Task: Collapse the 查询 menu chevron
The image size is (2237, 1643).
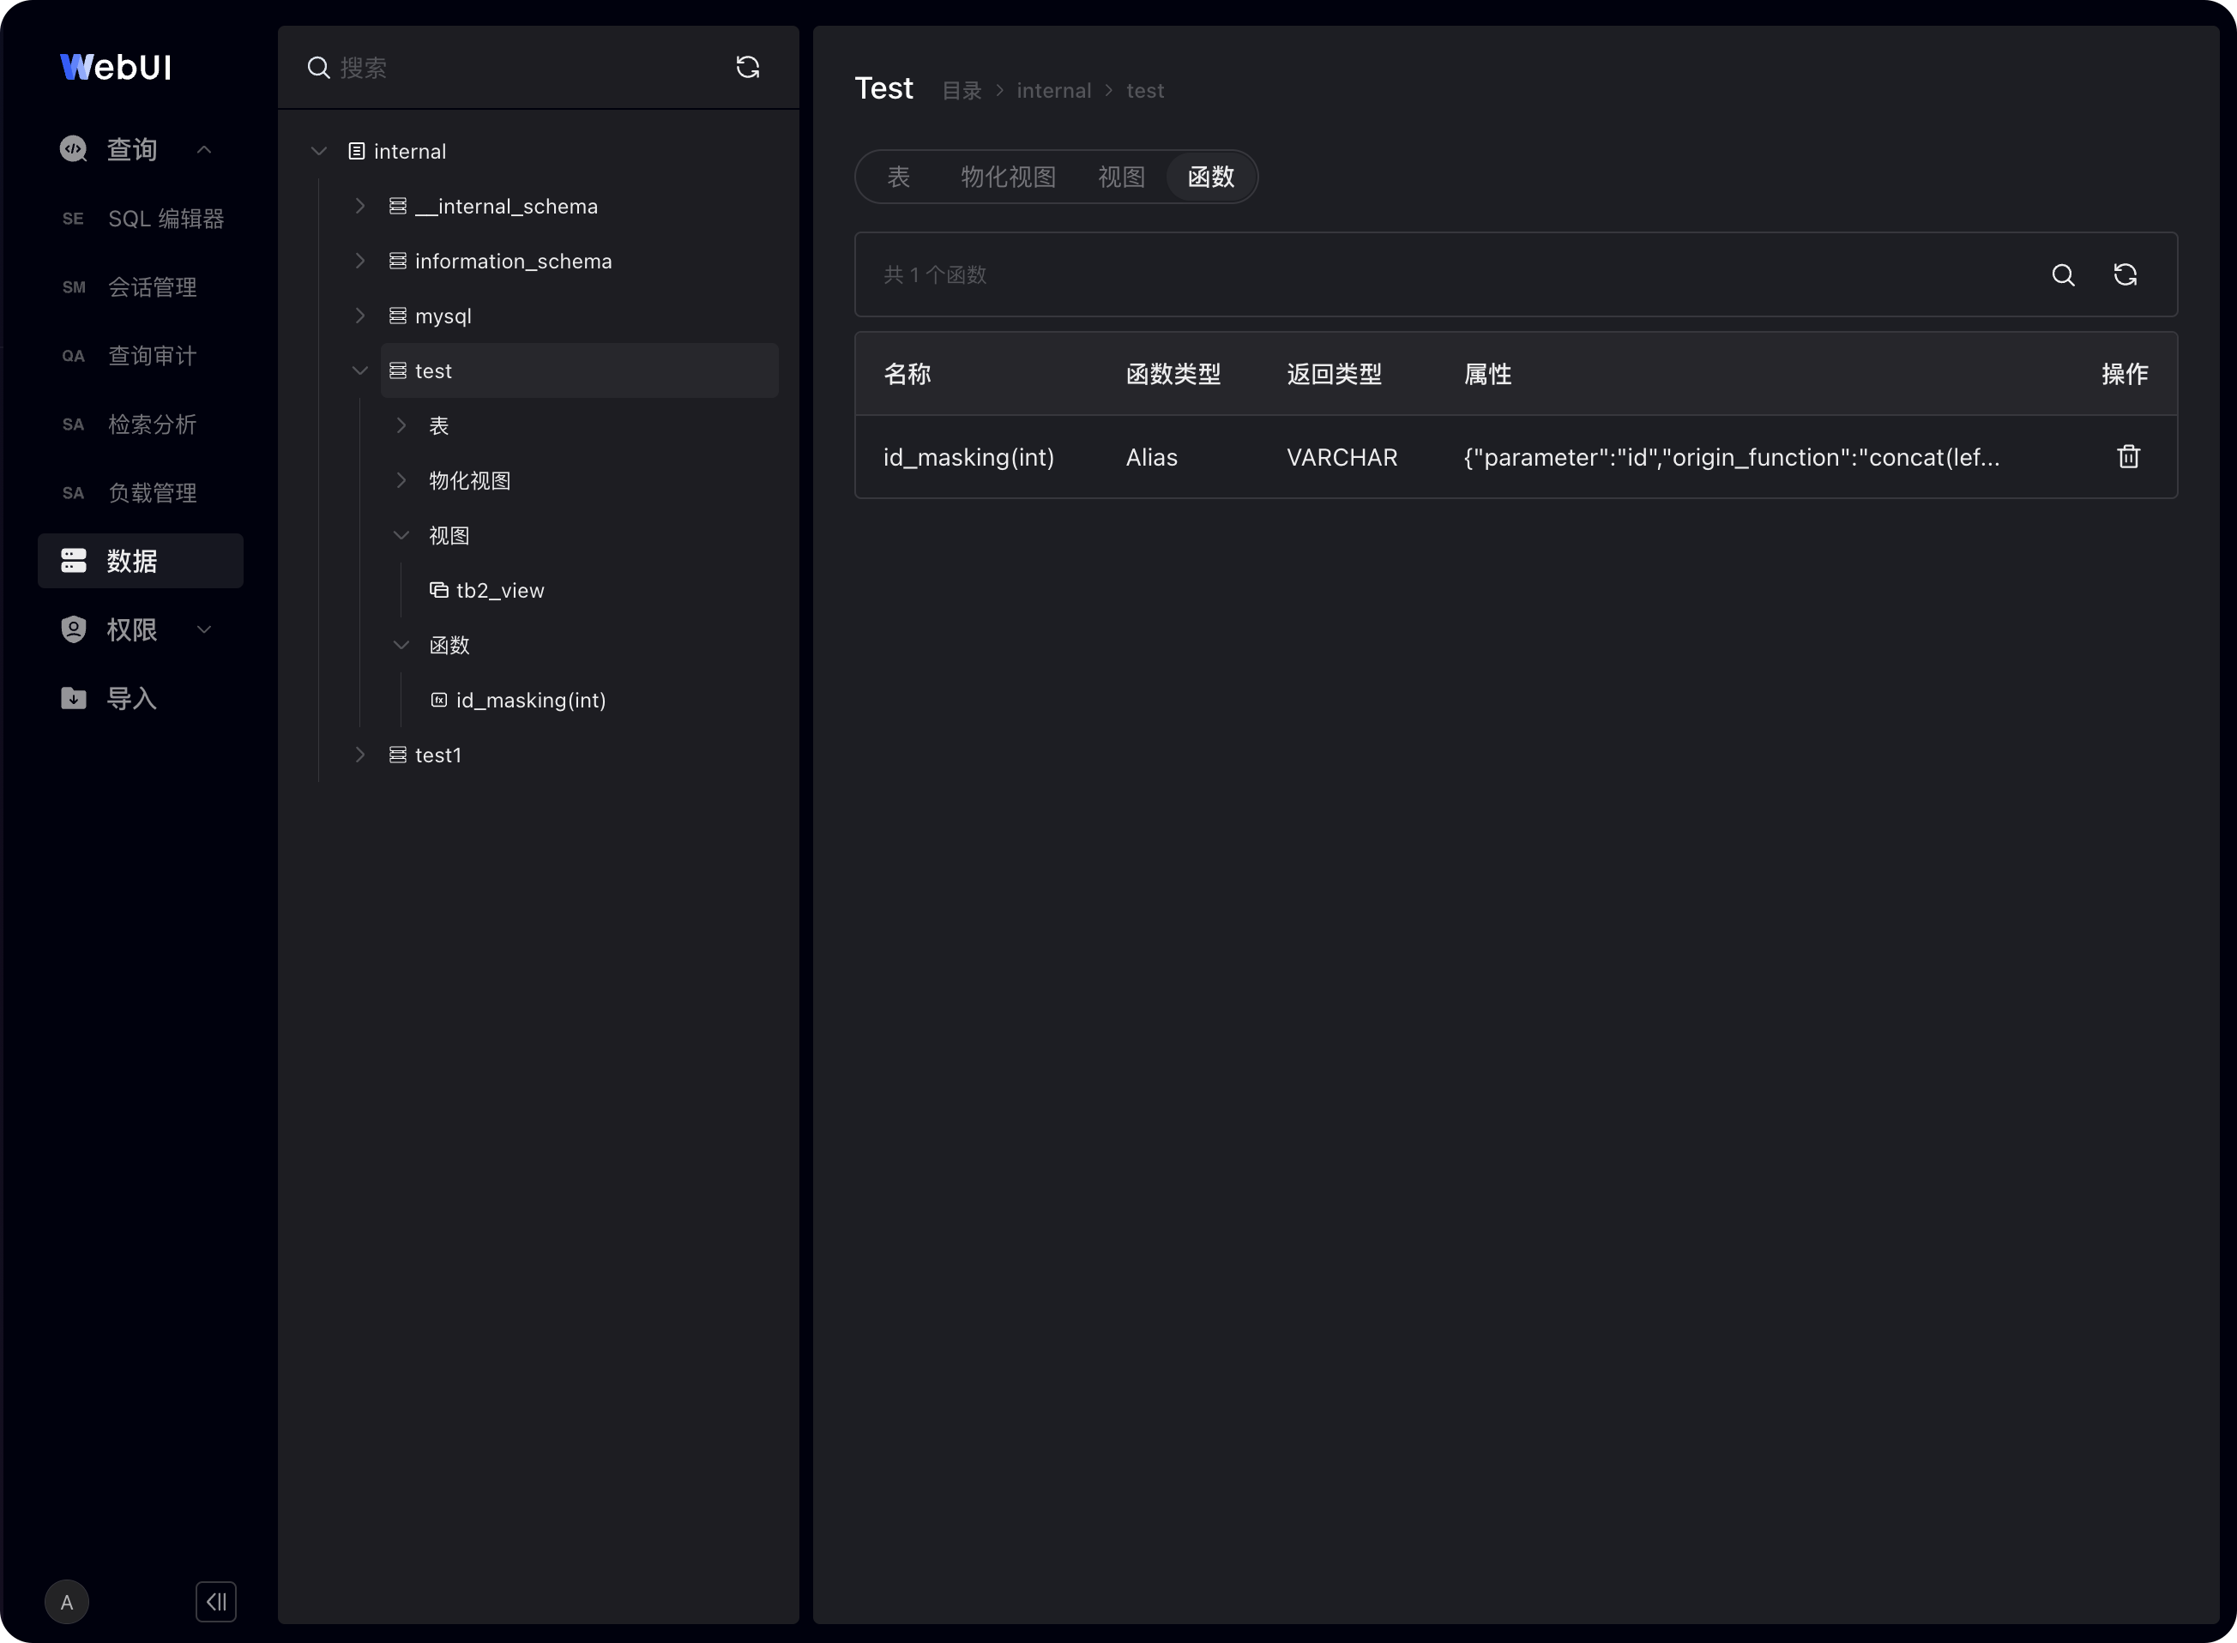Action: pos(204,149)
